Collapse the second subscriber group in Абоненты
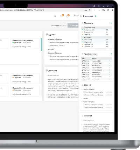 point(83,37)
